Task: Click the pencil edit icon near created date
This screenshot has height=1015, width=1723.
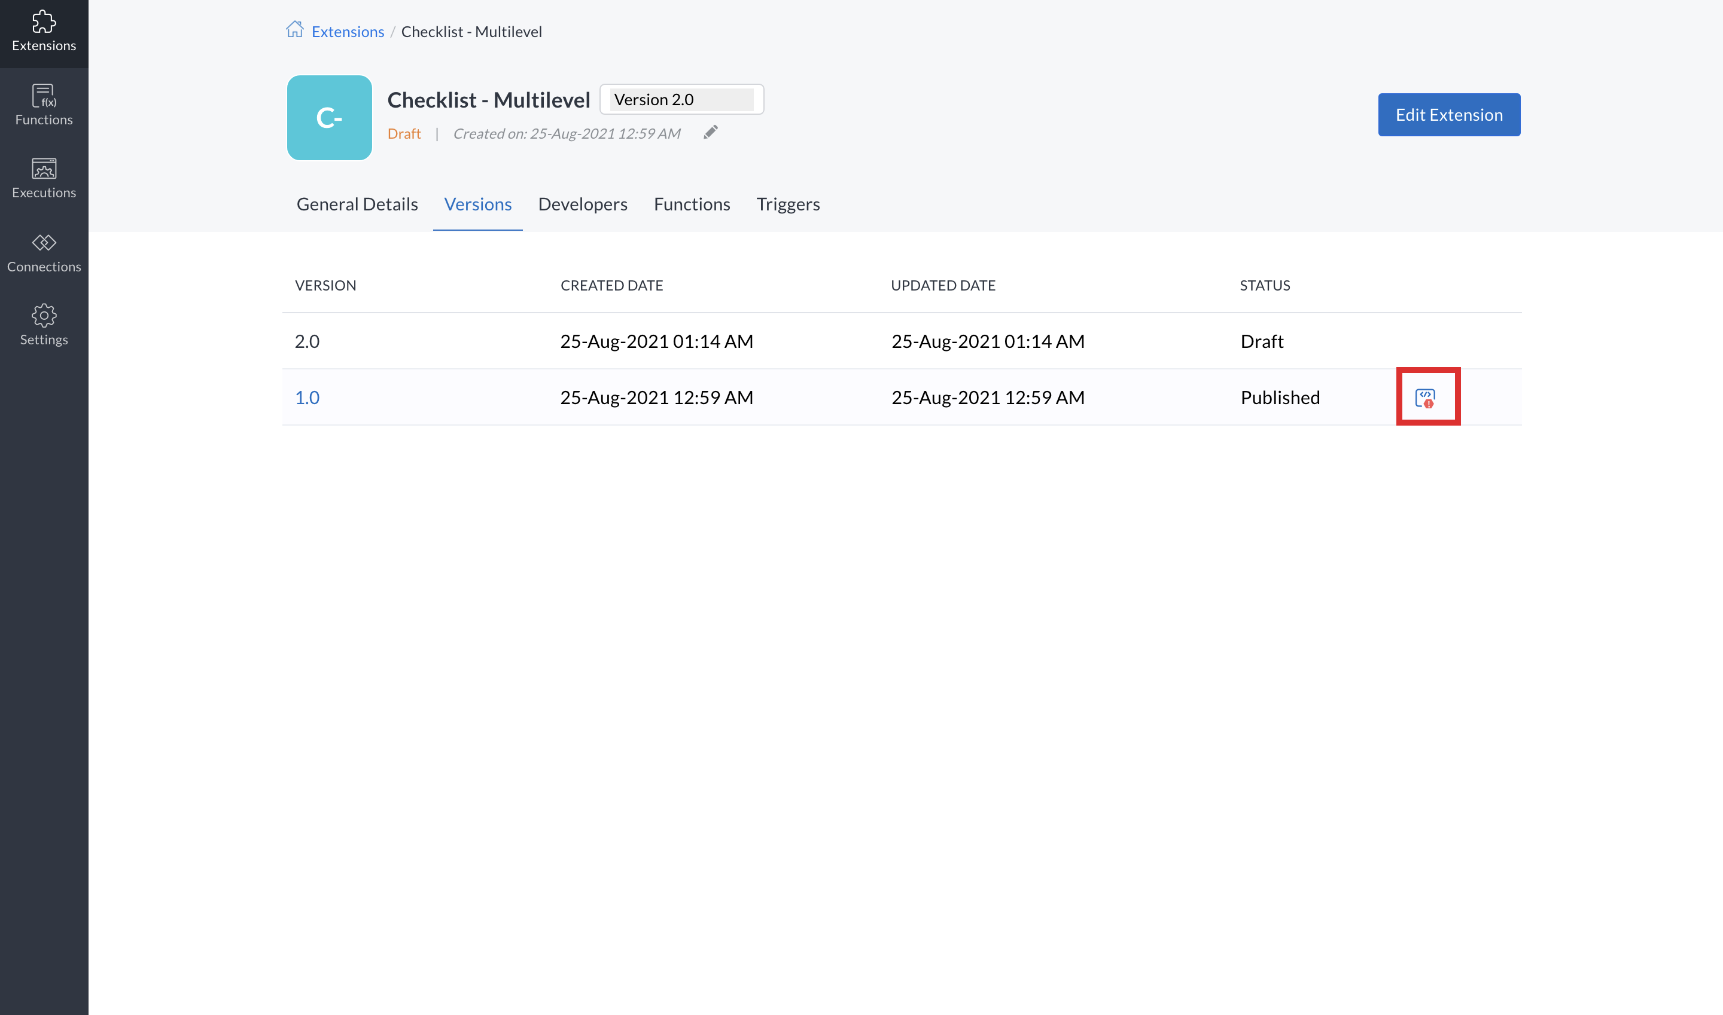Action: pyautogui.click(x=711, y=133)
